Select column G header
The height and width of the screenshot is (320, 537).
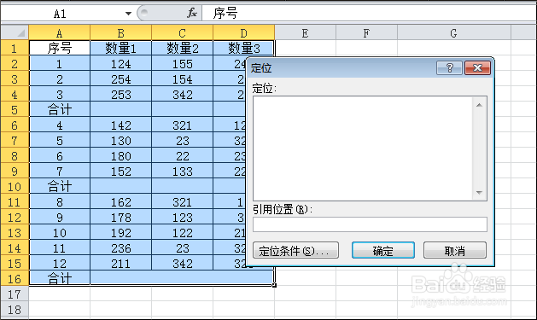point(454,33)
